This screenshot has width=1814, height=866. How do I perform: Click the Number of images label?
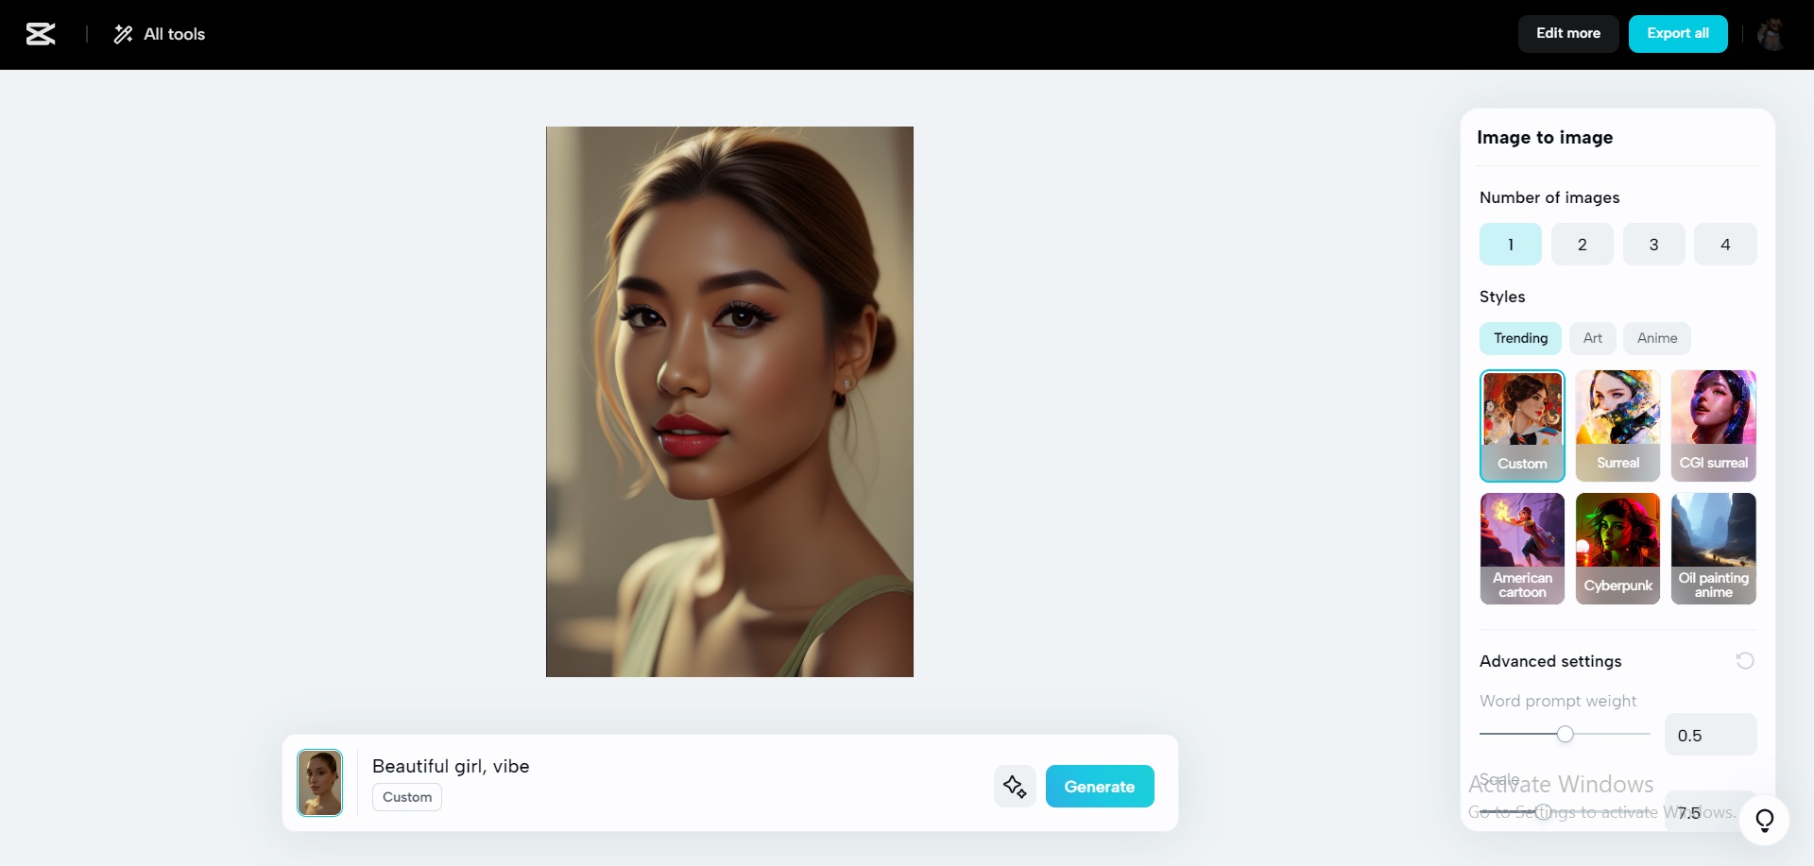tap(1549, 197)
